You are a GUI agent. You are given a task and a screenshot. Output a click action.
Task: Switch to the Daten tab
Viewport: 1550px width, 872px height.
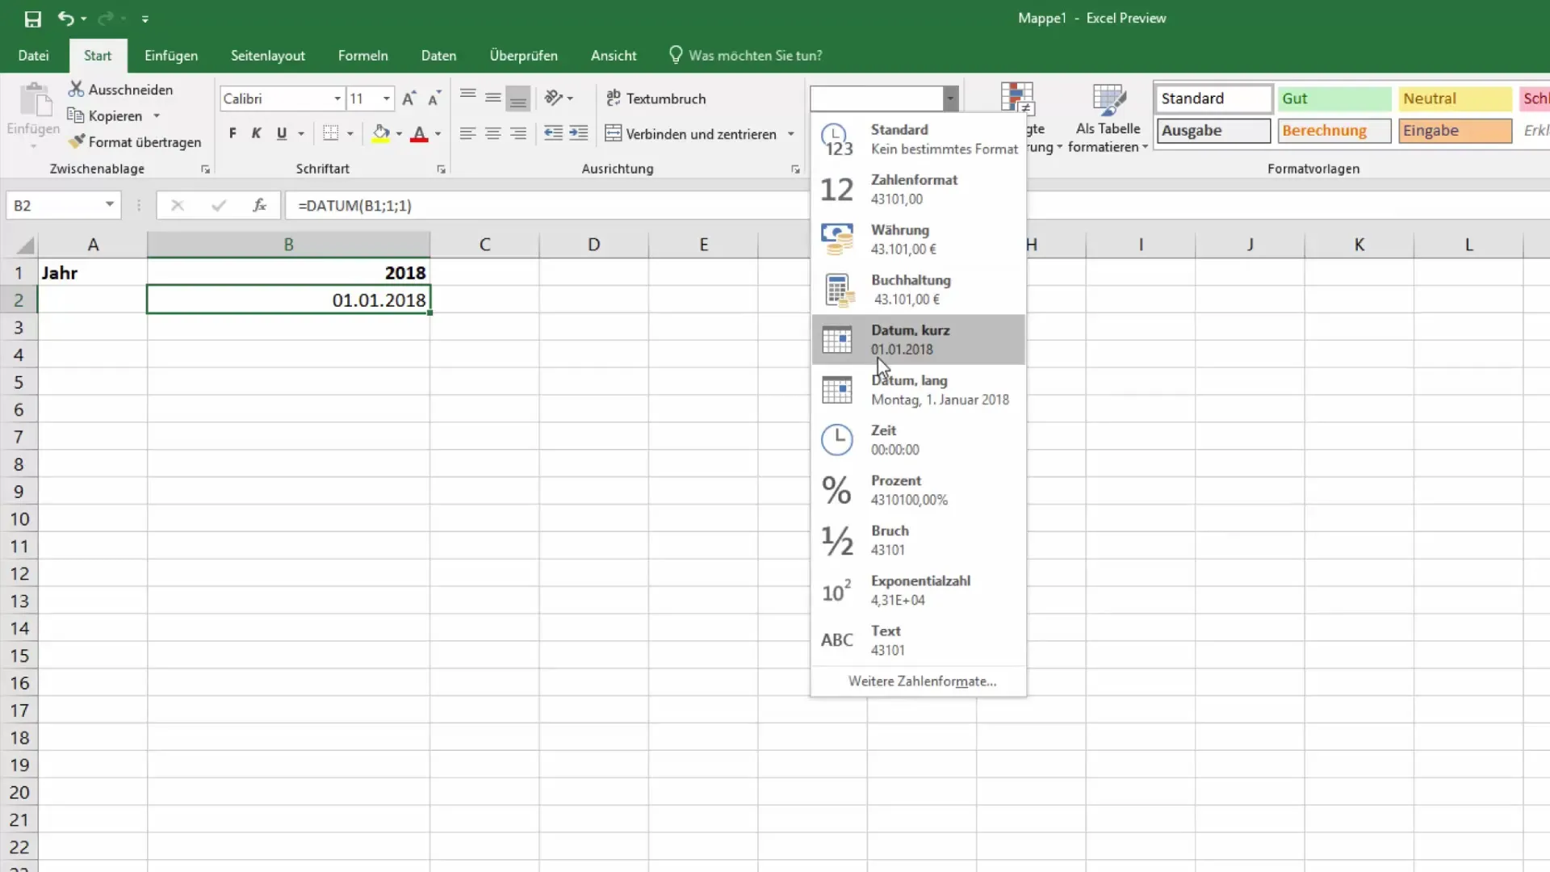(439, 56)
